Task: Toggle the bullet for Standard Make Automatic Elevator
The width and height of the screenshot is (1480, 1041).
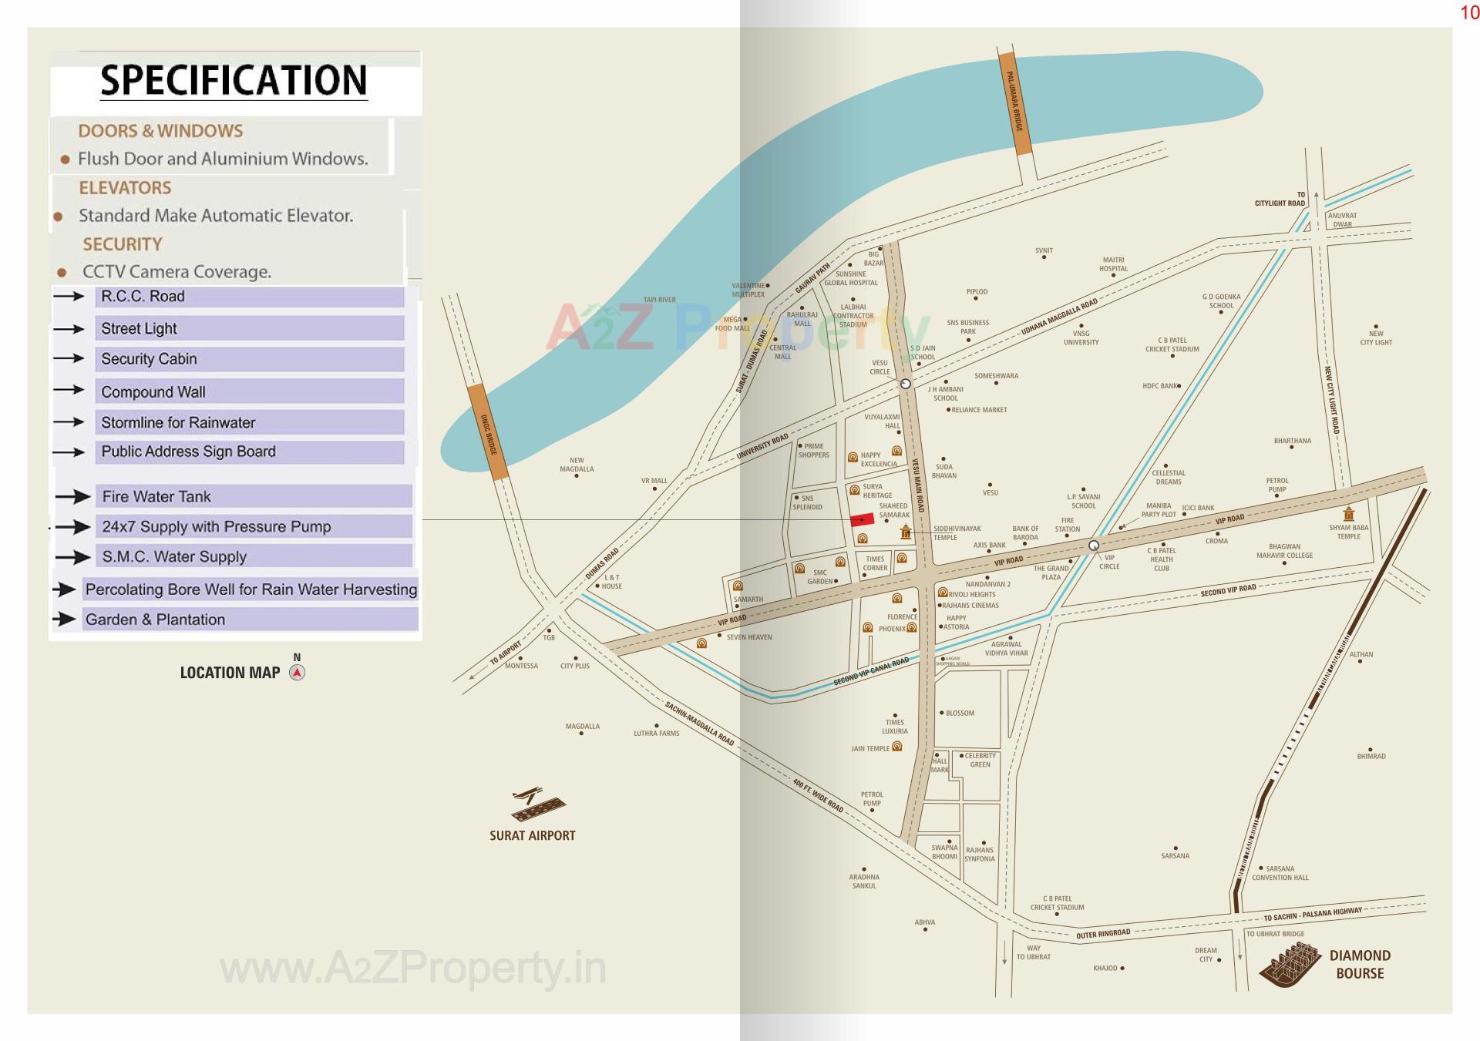Action: click(x=56, y=217)
